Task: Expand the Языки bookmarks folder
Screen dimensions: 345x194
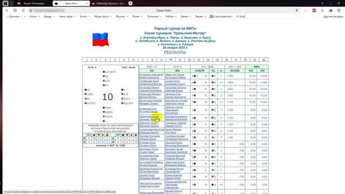Action: (x=137, y=17)
